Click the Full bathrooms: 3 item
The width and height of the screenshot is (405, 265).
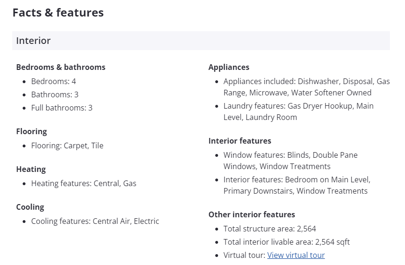[x=62, y=108]
